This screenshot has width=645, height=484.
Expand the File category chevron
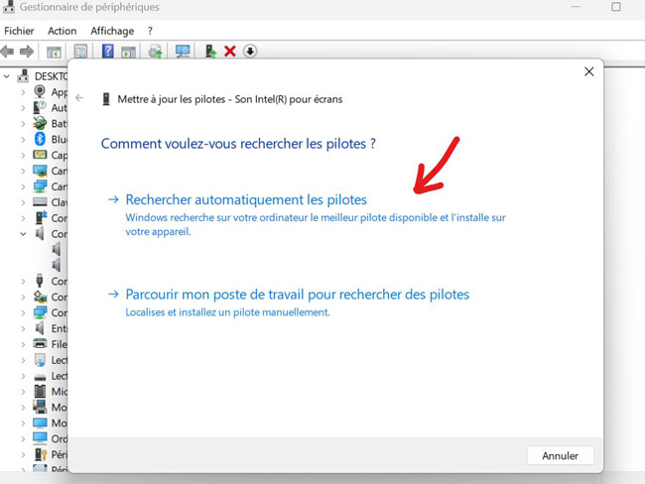point(23,344)
